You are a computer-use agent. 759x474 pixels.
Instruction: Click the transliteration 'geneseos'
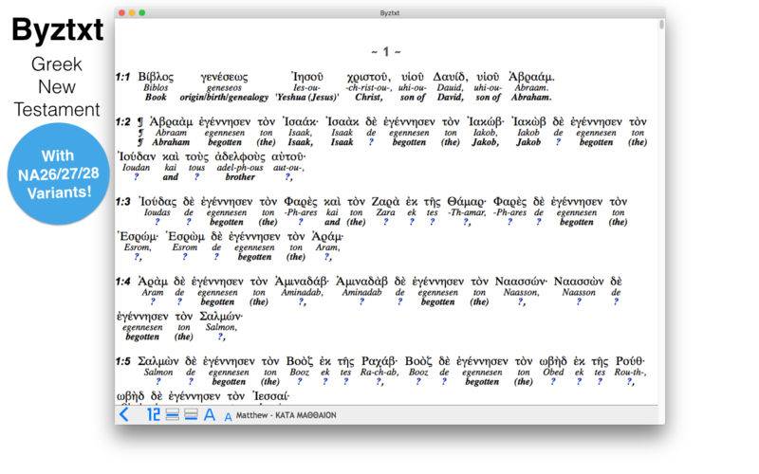tap(224, 88)
